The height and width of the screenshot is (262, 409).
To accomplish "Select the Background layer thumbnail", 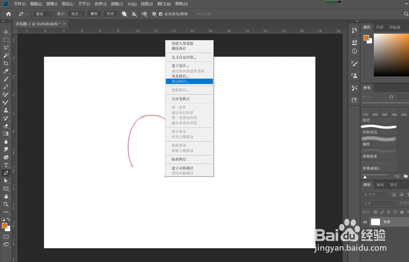I will (x=376, y=222).
